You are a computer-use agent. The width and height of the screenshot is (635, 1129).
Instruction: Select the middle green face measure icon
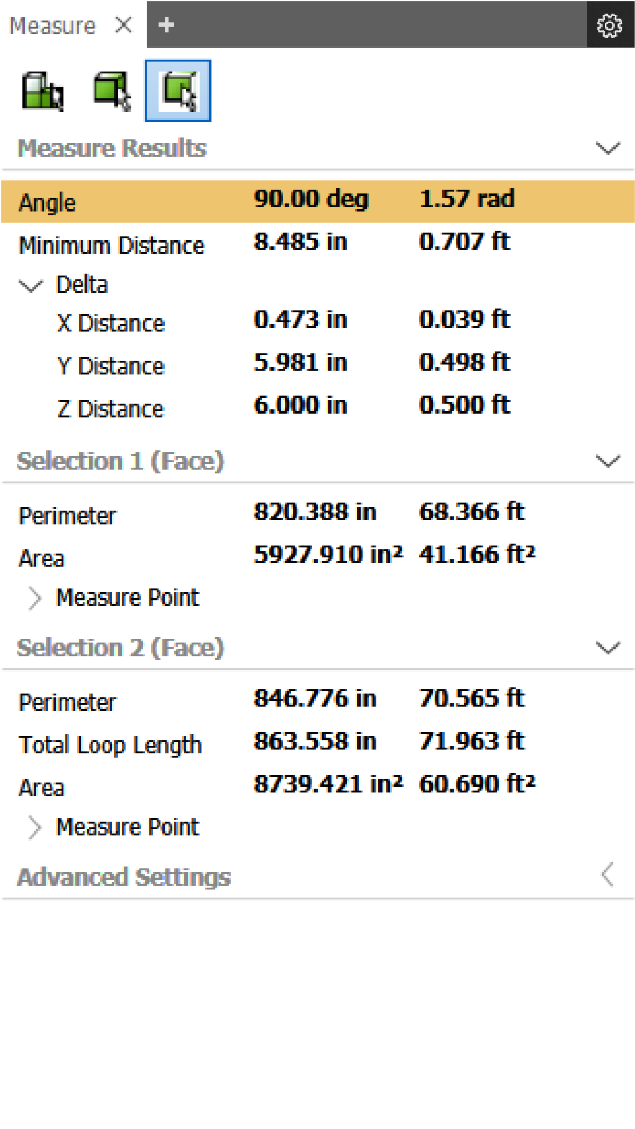(111, 90)
